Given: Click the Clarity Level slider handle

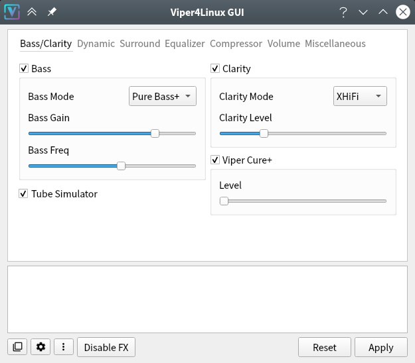Looking at the screenshot, I should pos(264,134).
